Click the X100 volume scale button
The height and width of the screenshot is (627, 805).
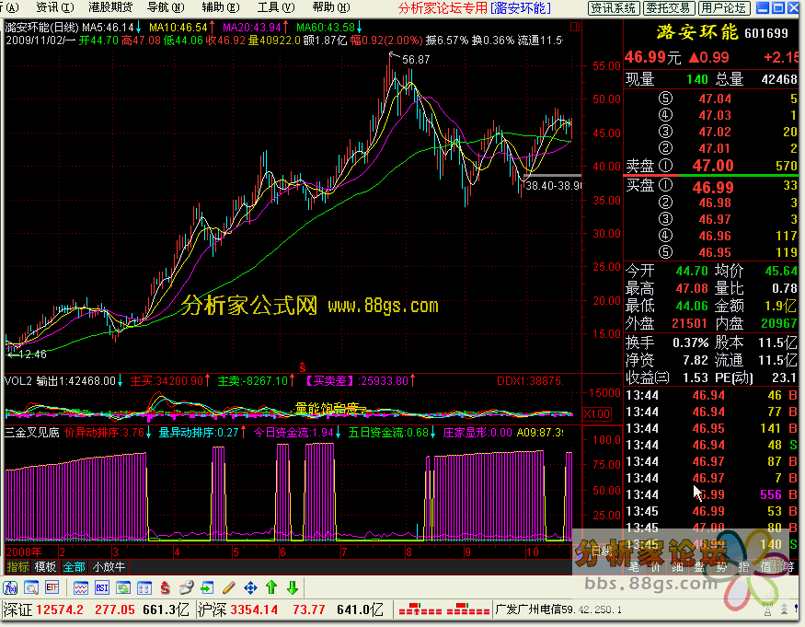(x=597, y=414)
